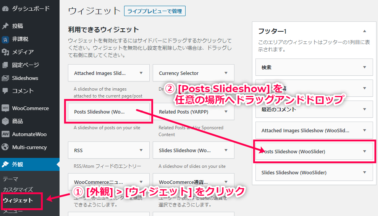Click 'A slideshow of posts on your site' description
The height and width of the screenshot is (216, 378).
[107, 128]
